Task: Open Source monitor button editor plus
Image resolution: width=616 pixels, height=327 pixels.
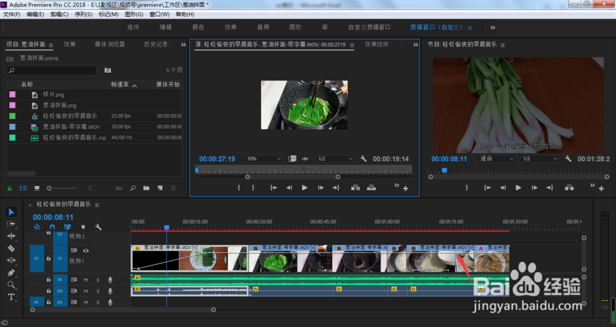Action: pos(405,189)
